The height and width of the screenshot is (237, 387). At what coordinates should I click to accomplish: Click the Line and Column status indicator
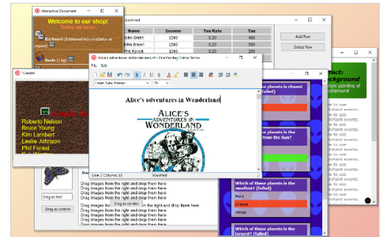107,175
